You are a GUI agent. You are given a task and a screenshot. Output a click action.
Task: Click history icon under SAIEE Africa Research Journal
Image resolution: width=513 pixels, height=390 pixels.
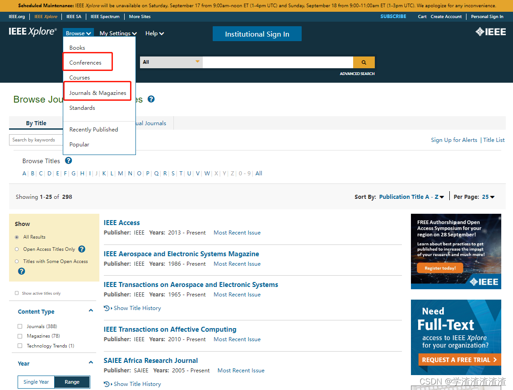pos(106,384)
